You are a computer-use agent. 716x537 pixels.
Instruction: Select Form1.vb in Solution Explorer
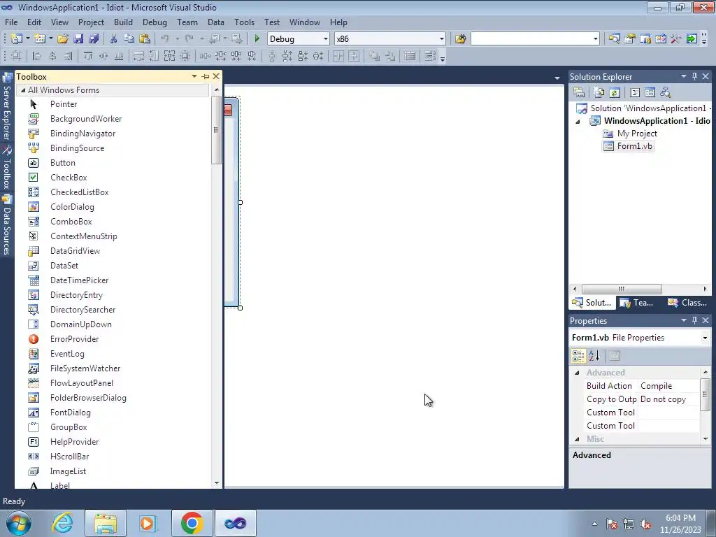634,146
